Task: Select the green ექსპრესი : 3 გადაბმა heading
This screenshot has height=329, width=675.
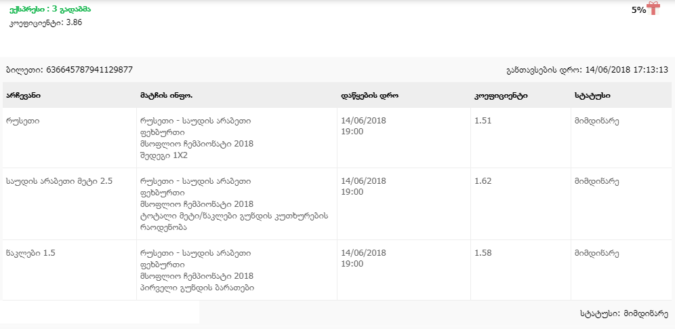Action: (50, 9)
